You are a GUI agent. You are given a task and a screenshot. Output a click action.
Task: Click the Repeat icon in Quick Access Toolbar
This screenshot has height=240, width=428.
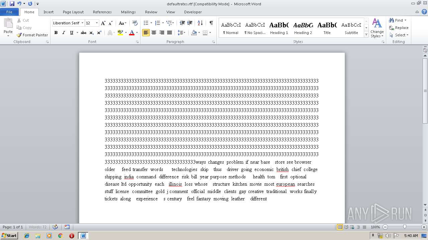click(x=30, y=4)
